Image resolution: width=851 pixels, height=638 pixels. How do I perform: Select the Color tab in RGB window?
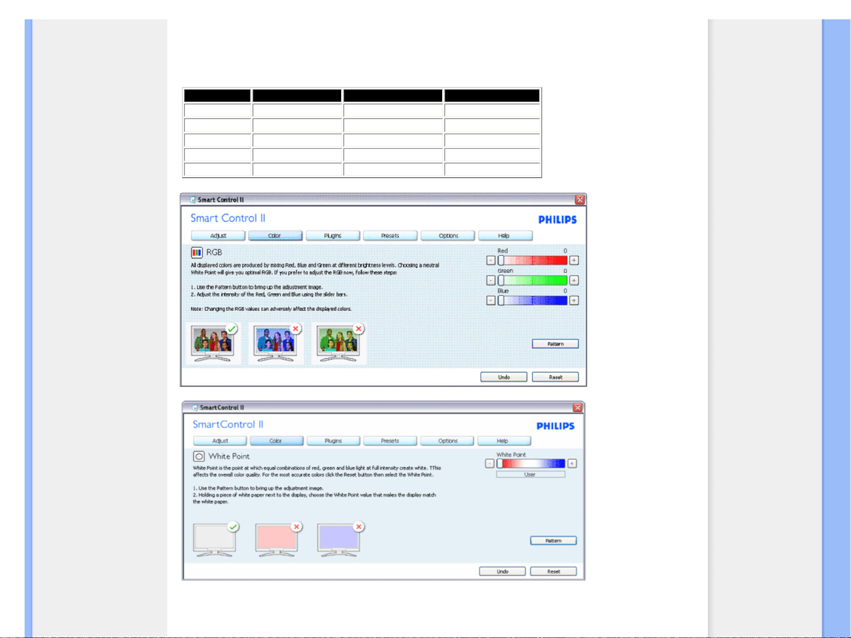tap(275, 236)
